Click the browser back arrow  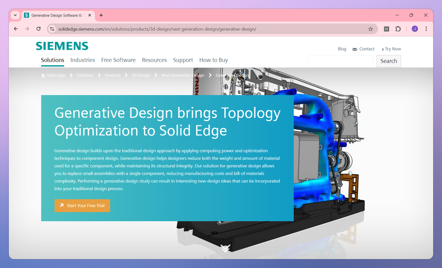[15, 29]
